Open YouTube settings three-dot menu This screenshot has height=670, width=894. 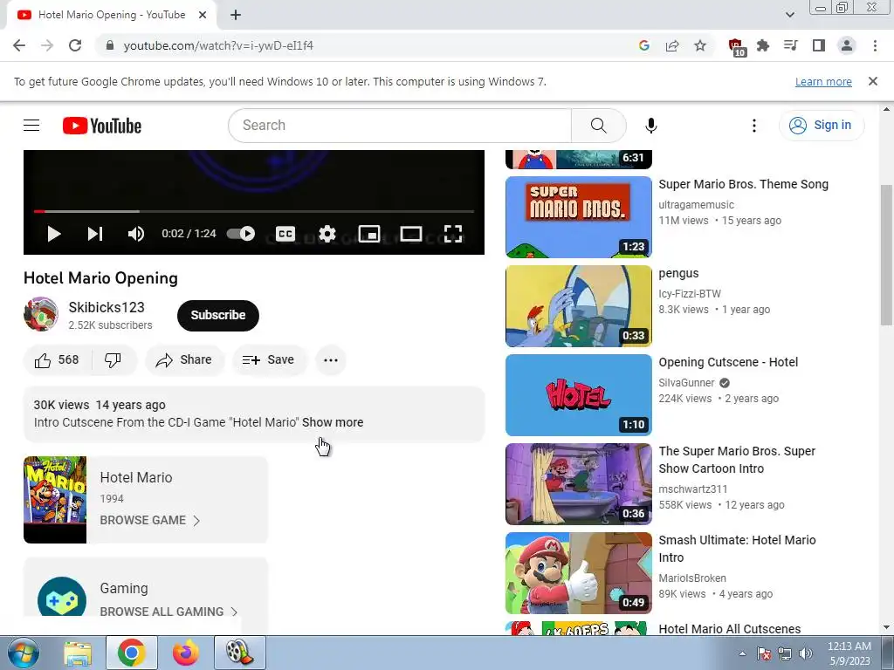(x=754, y=126)
